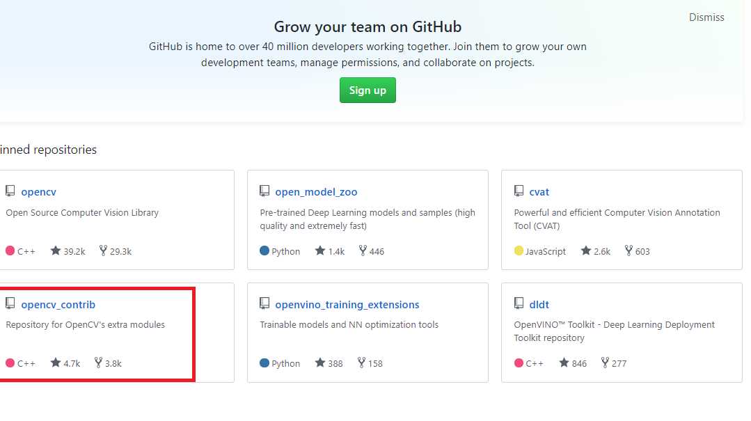Open the opencv_contrib repository link
This screenshot has width=751, height=421.
[58, 304]
